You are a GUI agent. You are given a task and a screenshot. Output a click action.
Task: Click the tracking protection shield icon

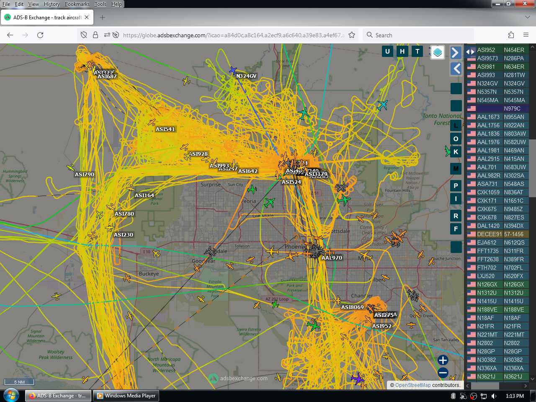coord(84,35)
